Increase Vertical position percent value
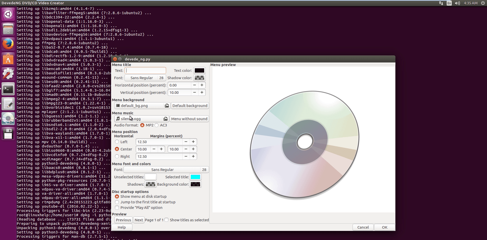The height and width of the screenshot is (240, 487). (x=202, y=93)
